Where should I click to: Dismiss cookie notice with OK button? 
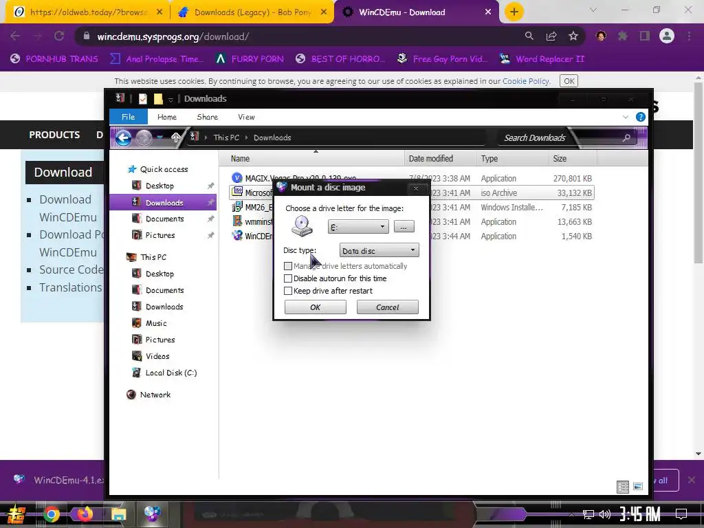(569, 81)
